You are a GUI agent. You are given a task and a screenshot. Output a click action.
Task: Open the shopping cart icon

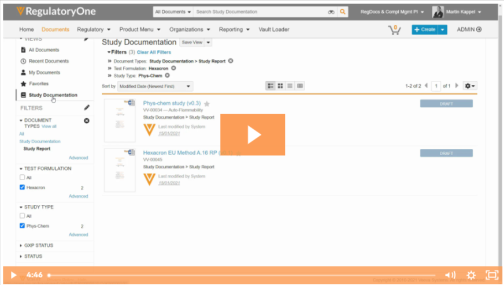pos(395,29)
